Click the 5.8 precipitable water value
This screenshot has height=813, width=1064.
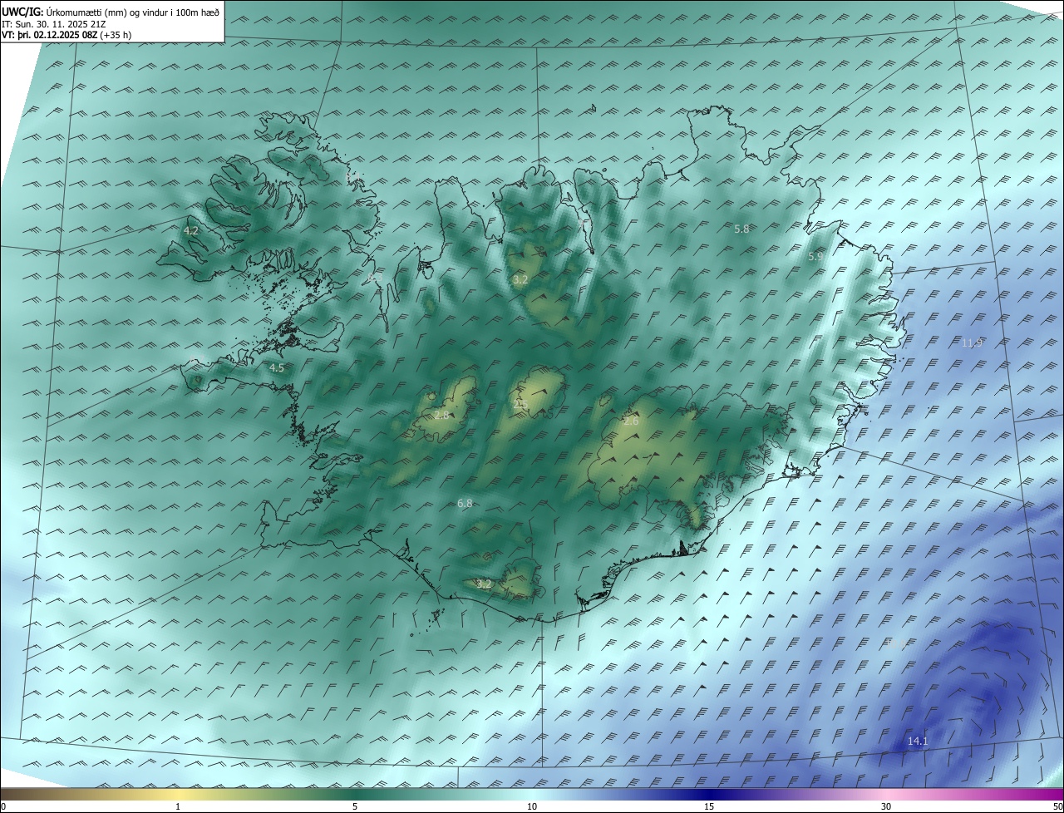pos(741,229)
